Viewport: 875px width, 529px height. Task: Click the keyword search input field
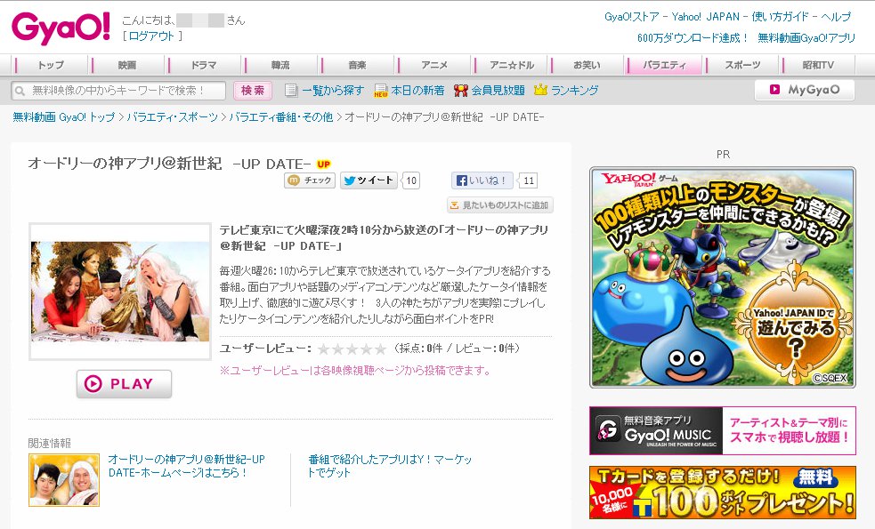118,91
